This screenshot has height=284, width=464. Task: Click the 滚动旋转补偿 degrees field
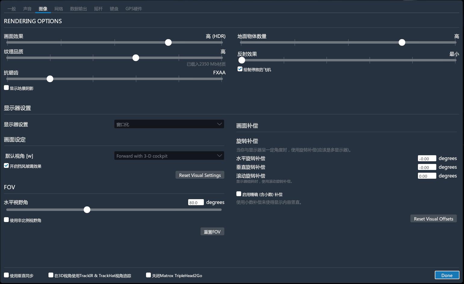click(427, 176)
